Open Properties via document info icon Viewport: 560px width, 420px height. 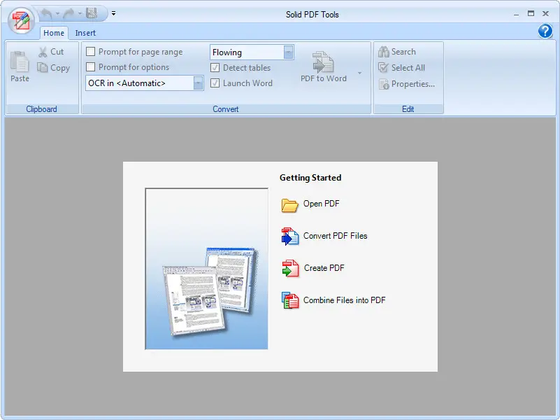coord(384,84)
